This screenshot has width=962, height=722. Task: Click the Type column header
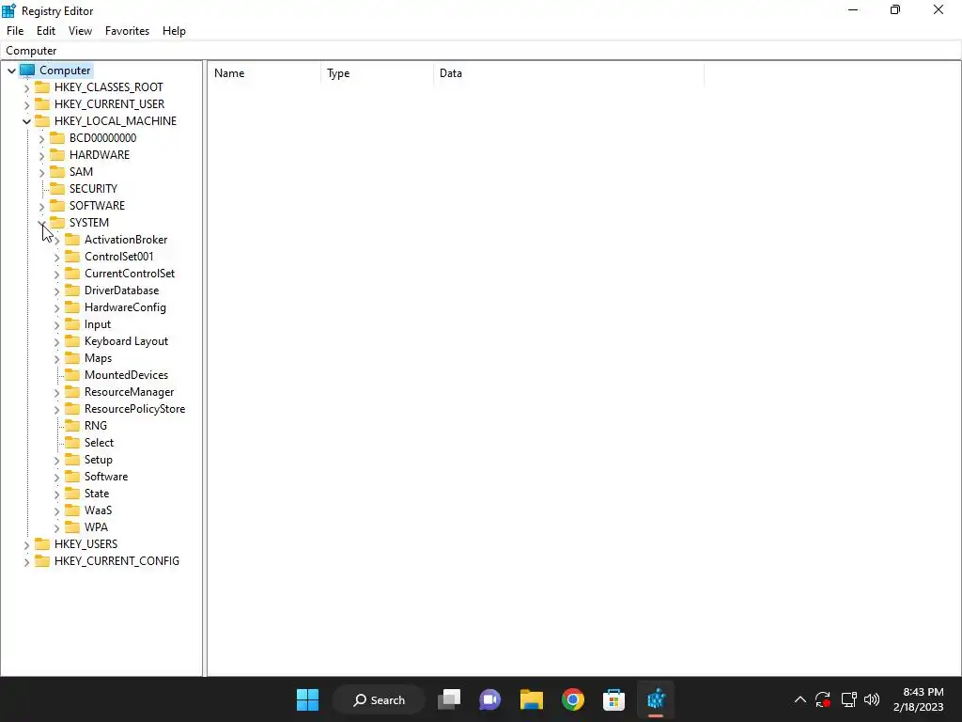coord(377,73)
